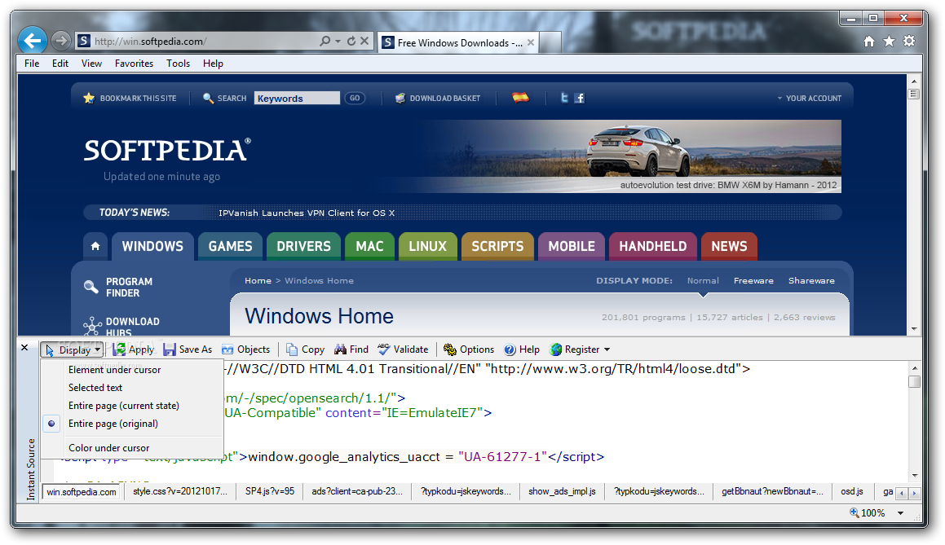Expand the Register dropdown arrow
The width and height of the screenshot is (945, 545).
(607, 349)
